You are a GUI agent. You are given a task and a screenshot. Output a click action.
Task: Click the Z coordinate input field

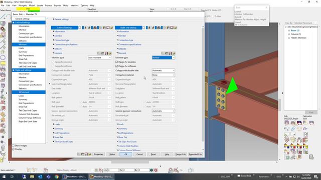click(143, 170)
